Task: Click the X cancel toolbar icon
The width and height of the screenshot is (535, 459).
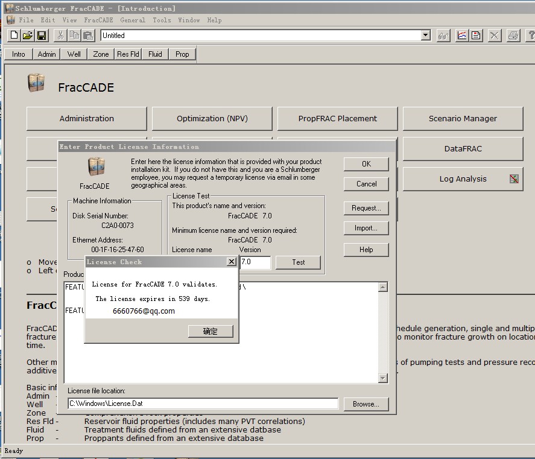Action: [495, 36]
